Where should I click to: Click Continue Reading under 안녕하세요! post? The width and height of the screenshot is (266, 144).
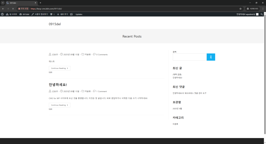(59, 105)
